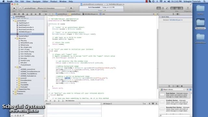Show the Media library
Screen dimensions: 208x117
coord(182,86)
